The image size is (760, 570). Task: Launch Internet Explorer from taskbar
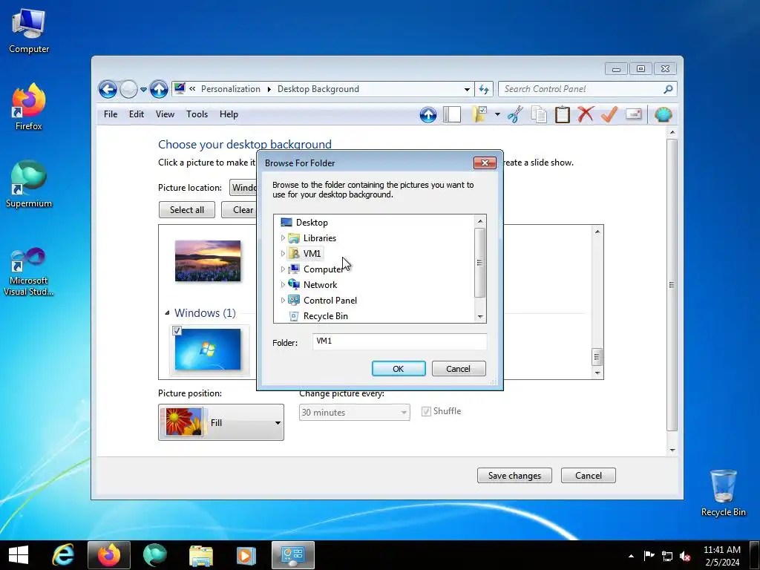[64, 555]
